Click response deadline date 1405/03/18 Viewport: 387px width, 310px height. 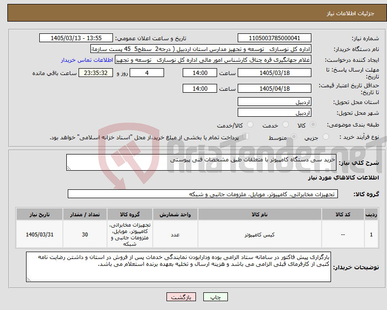[x=275, y=73]
